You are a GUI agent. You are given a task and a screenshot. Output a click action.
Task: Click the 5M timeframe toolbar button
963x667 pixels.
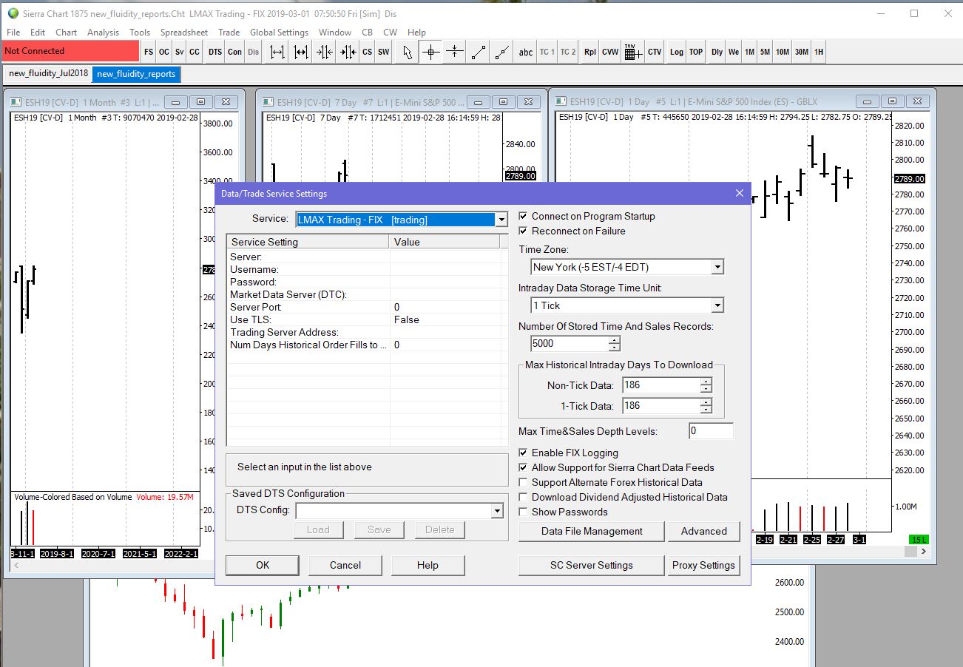coord(765,52)
